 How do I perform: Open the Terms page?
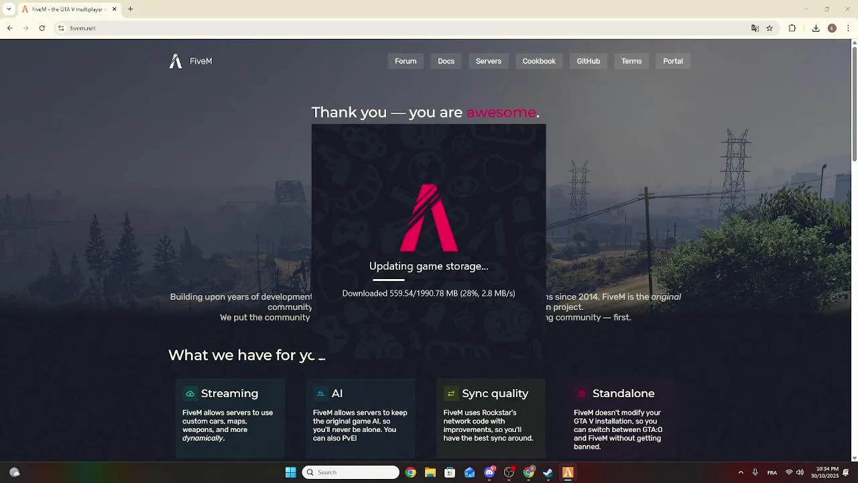coord(631,61)
